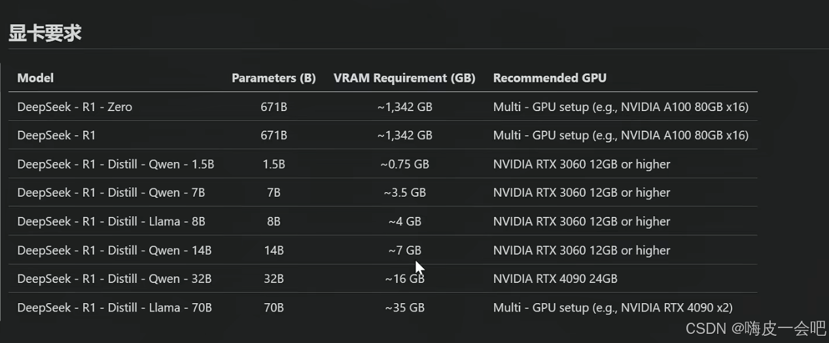
Task: Click the ~35 GB VRAM value
Action: coord(404,308)
